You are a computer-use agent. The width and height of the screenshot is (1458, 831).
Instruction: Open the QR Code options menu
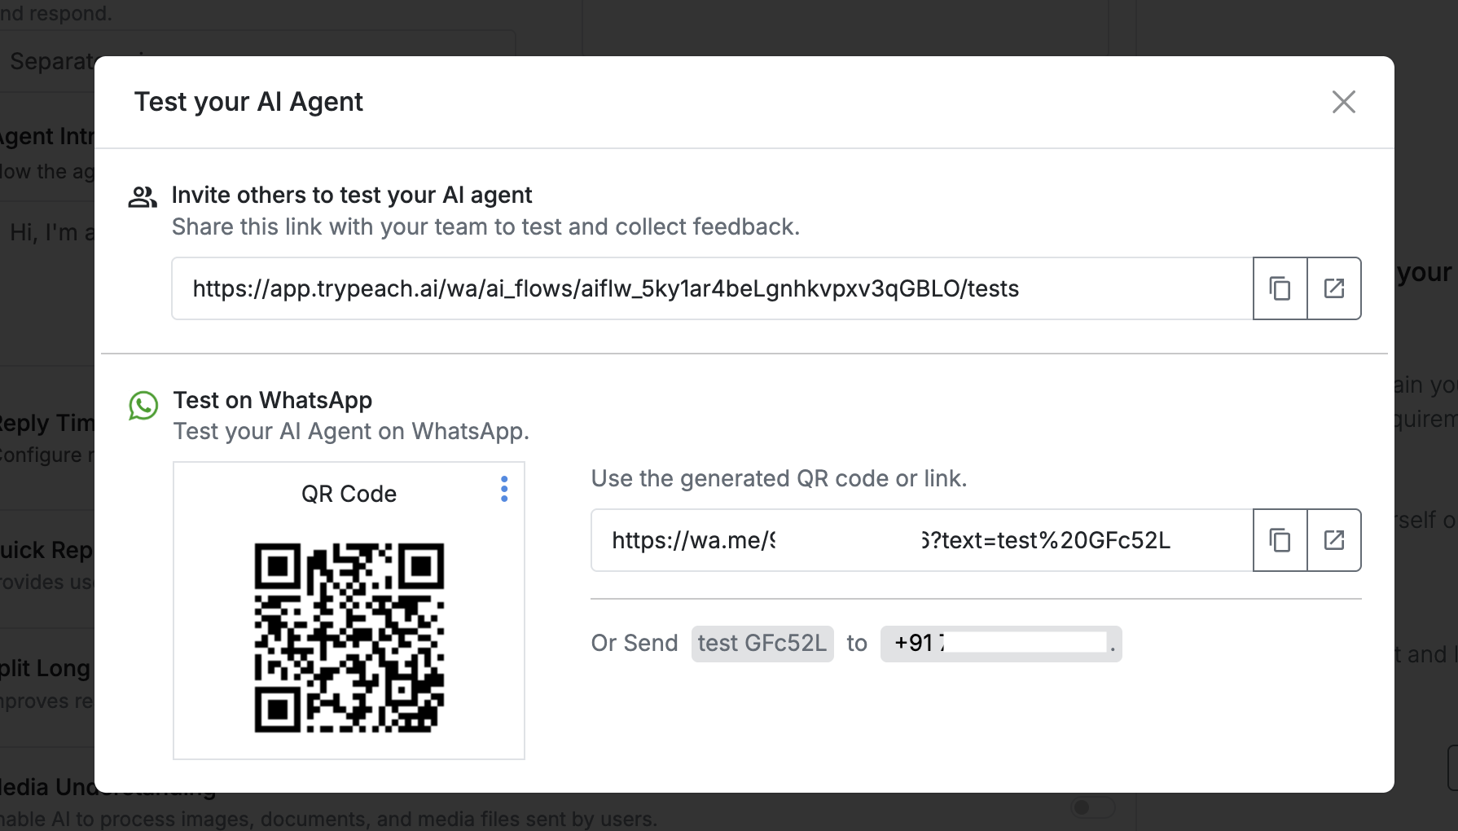tap(504, 489)
